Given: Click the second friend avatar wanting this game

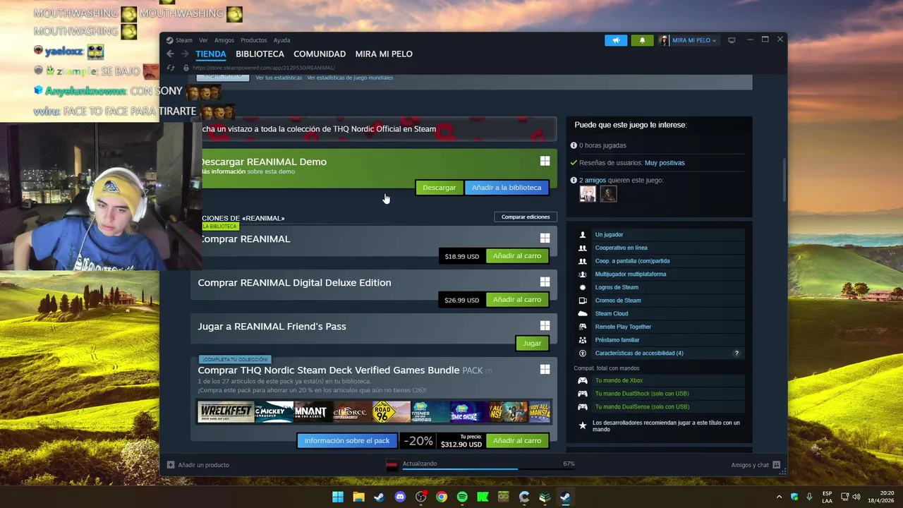Looking at the screenshot, I should coord(608,193).
